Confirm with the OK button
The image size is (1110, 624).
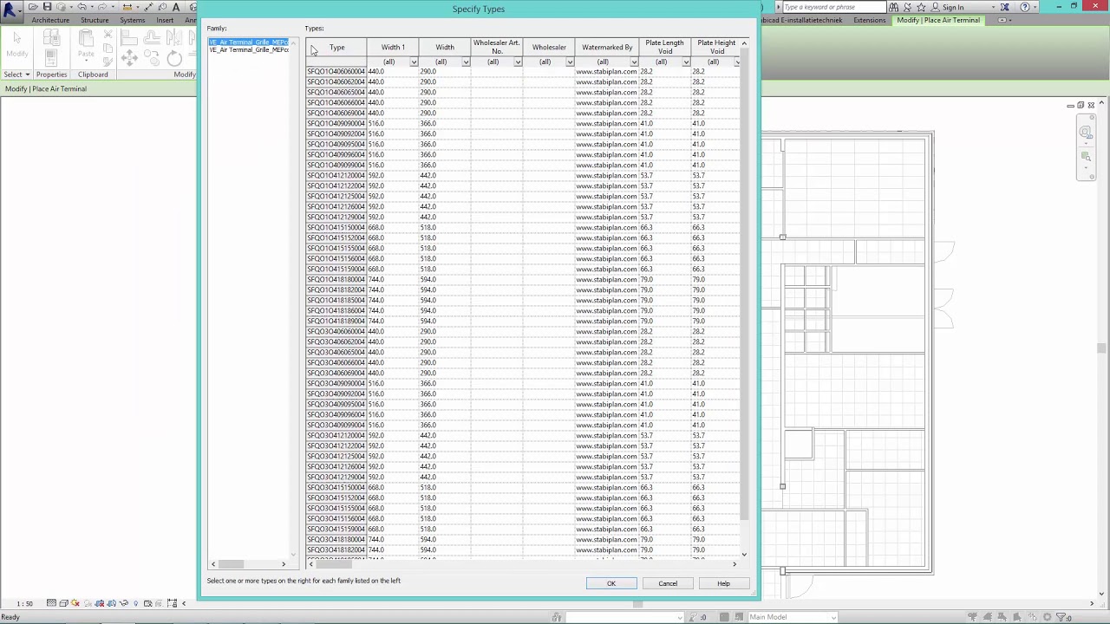(x=611, y=583)
